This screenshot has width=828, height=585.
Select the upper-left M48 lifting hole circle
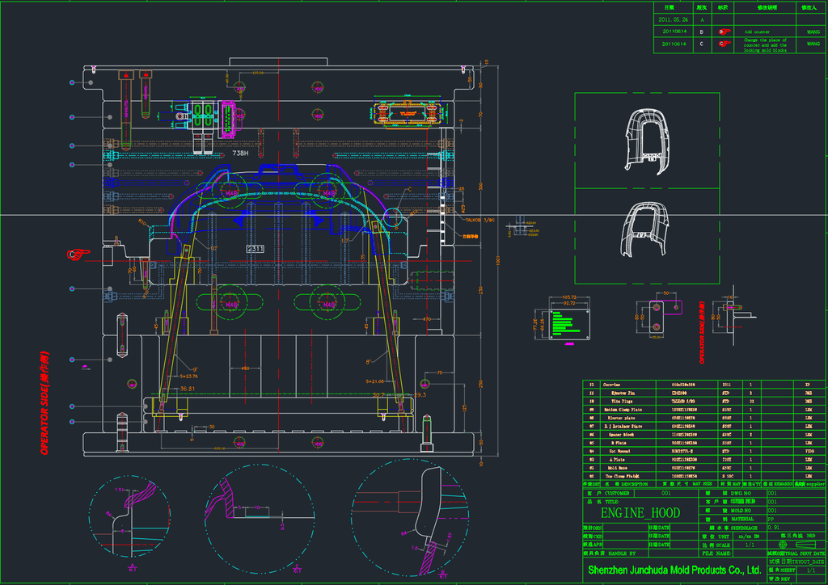coord(230,192)
